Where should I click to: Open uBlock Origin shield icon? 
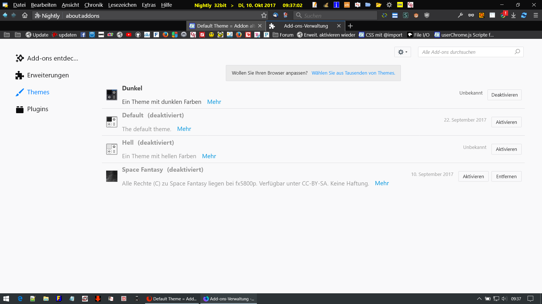pos(427,15)
